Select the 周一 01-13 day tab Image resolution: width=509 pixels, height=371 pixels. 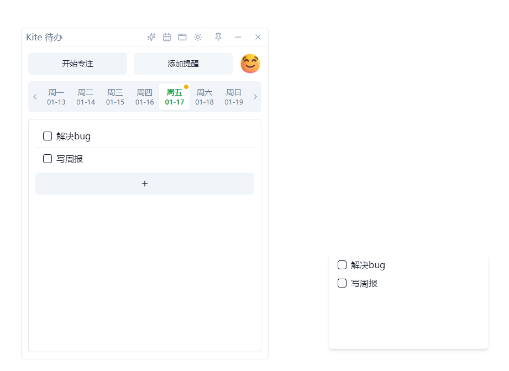tap(56, 97)
